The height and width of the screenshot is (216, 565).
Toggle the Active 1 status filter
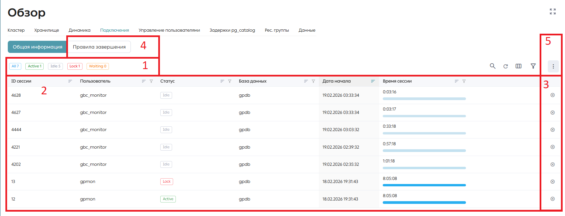(x=34, y=66)
